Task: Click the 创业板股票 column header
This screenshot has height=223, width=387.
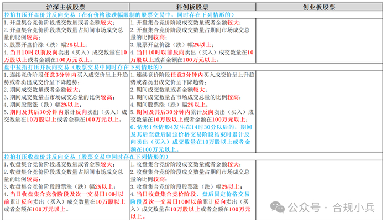Action: (319, 7)
